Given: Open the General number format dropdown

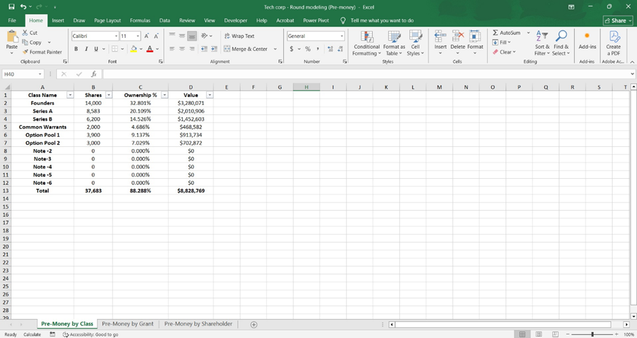Looking at the screenshot, I should click(342, 36).
